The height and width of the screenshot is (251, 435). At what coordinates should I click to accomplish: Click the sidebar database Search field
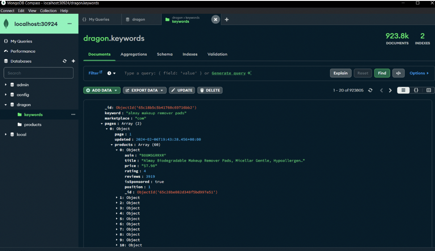pyautogui.click(x=38, y=73)
